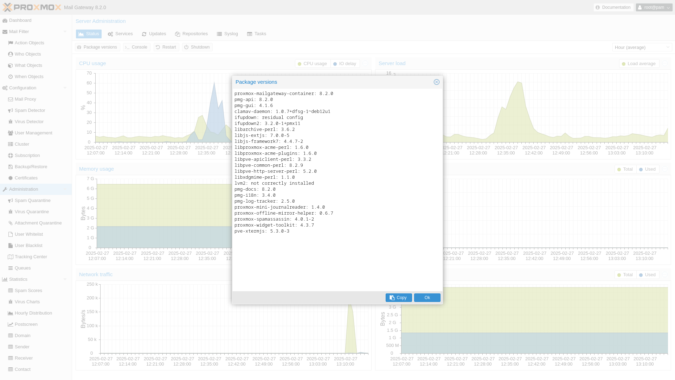
Task: Click the Spam Detector sidebar icon
Action: tap(11, 110)
